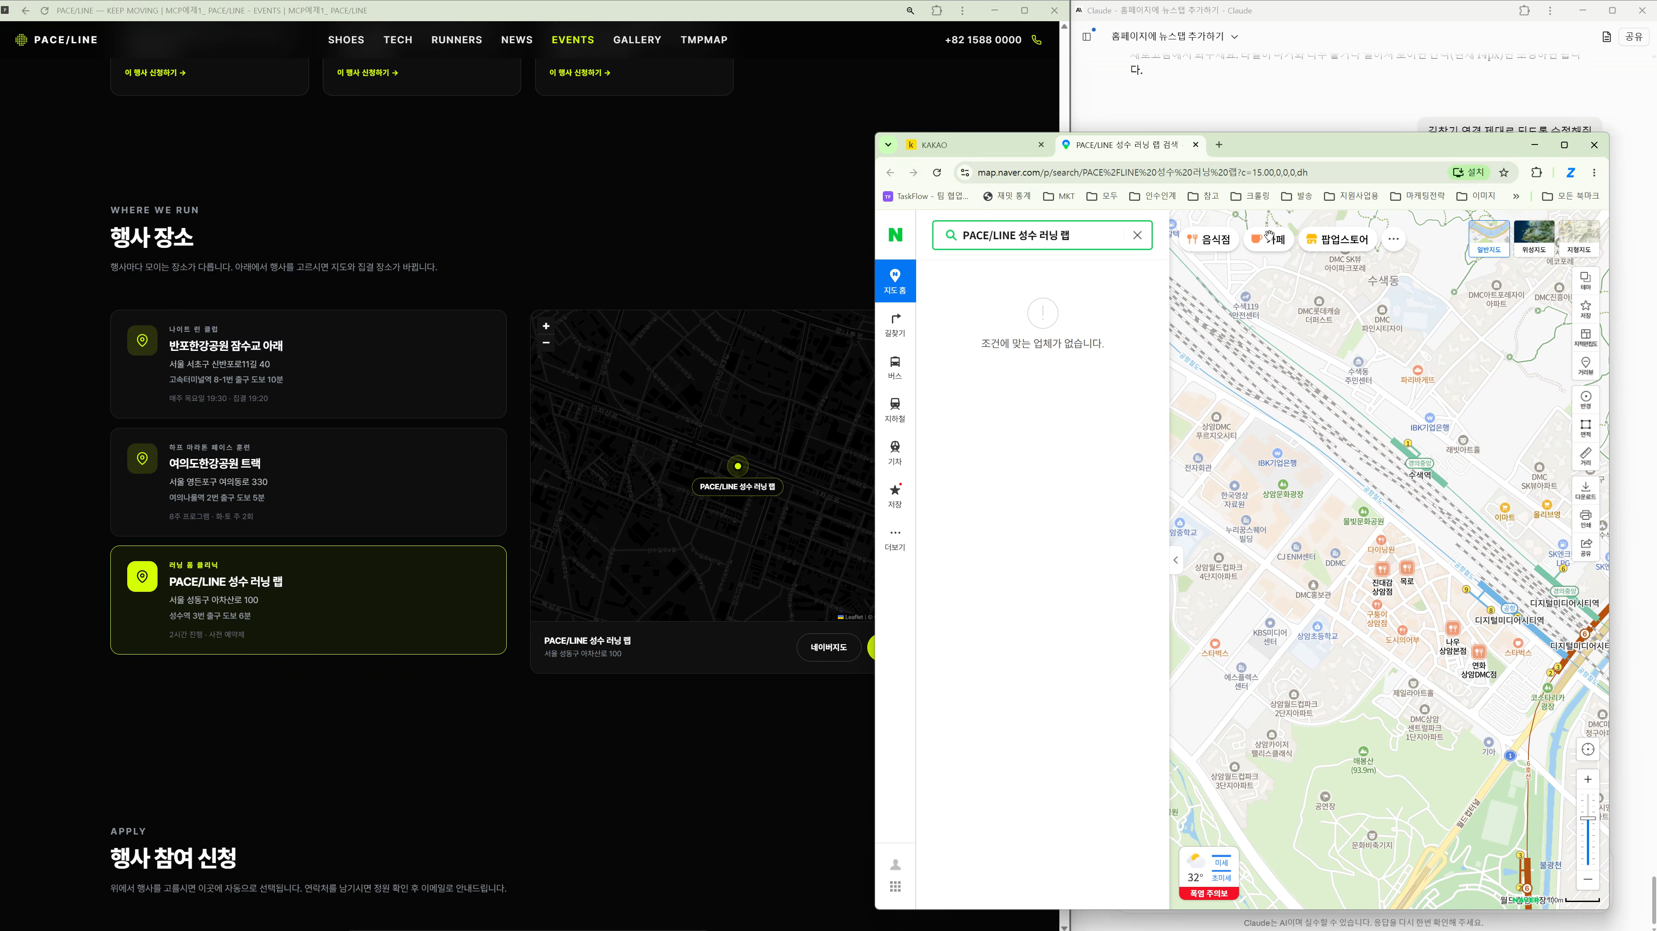Select 거리 distance ruler tool
This screenshot has height=931, width=1657.
click(x=1586, y=456)
